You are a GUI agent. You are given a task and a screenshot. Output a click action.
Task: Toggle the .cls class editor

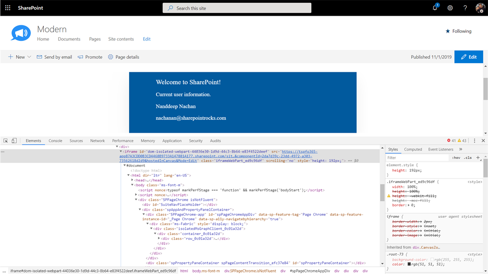point(468,158)
